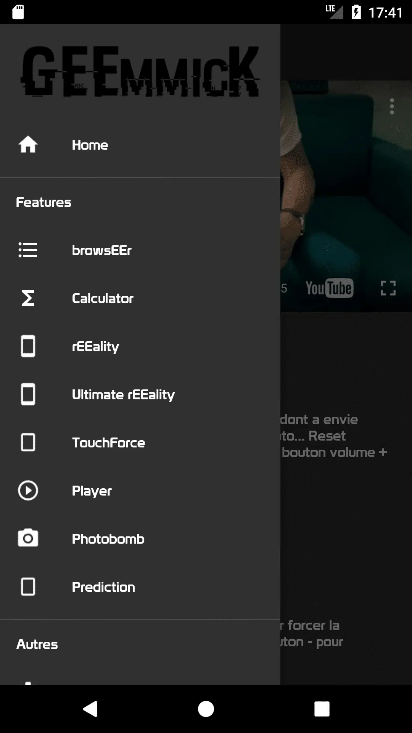Screen dimensions: 412x733
Task: Tap the GEEmmicK logo header
Action: click(140, 72)
